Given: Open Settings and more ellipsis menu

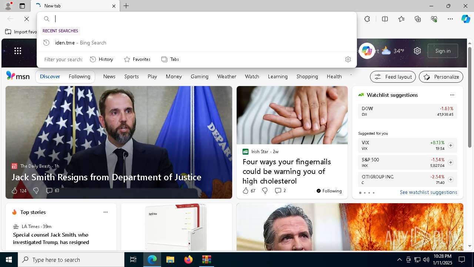Looking at the screenshot, I should pos(450,19).
